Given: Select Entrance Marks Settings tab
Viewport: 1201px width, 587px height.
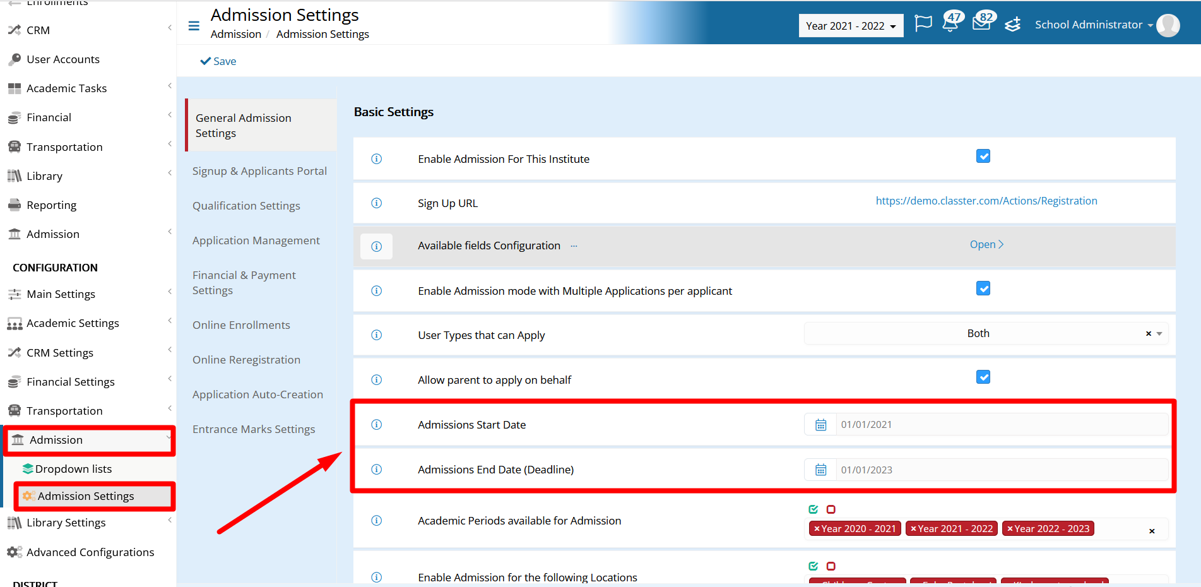Looking at the screenshot, I should (254, 429).
